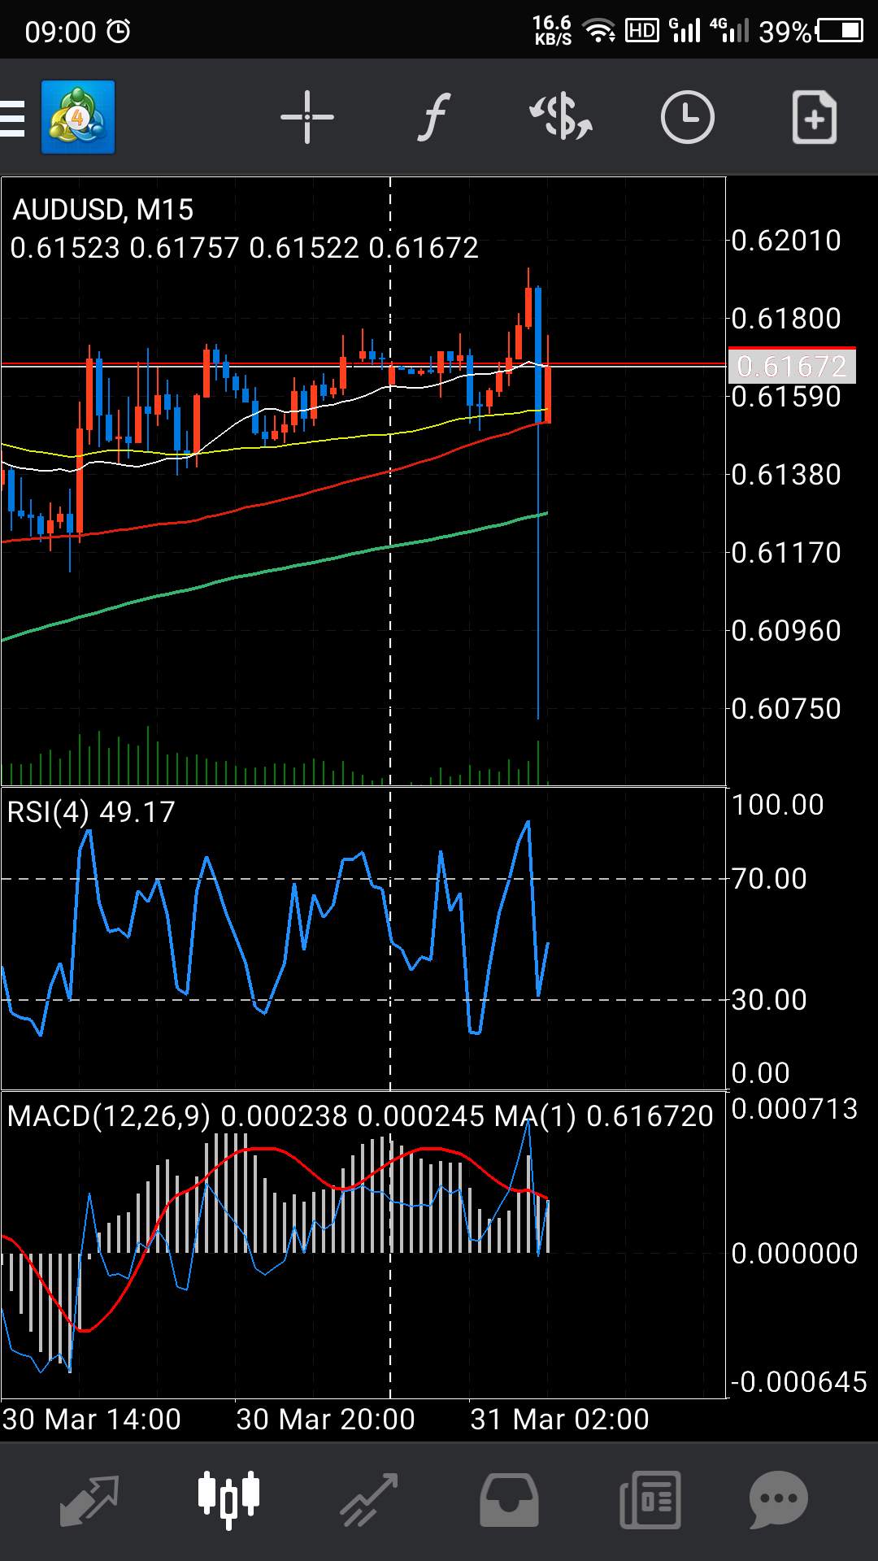Tap the 30 Mar 20:00 time marker
The height and width of the screenshot is (1561, 878).
[x=325, y=1420]
